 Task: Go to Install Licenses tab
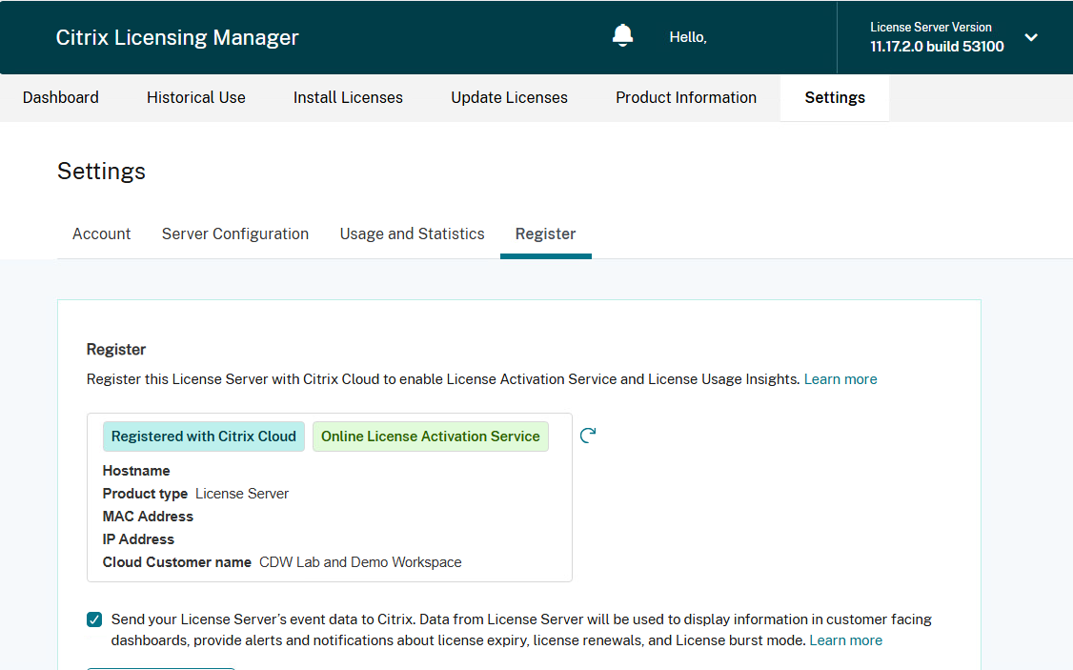coord(348,97)
